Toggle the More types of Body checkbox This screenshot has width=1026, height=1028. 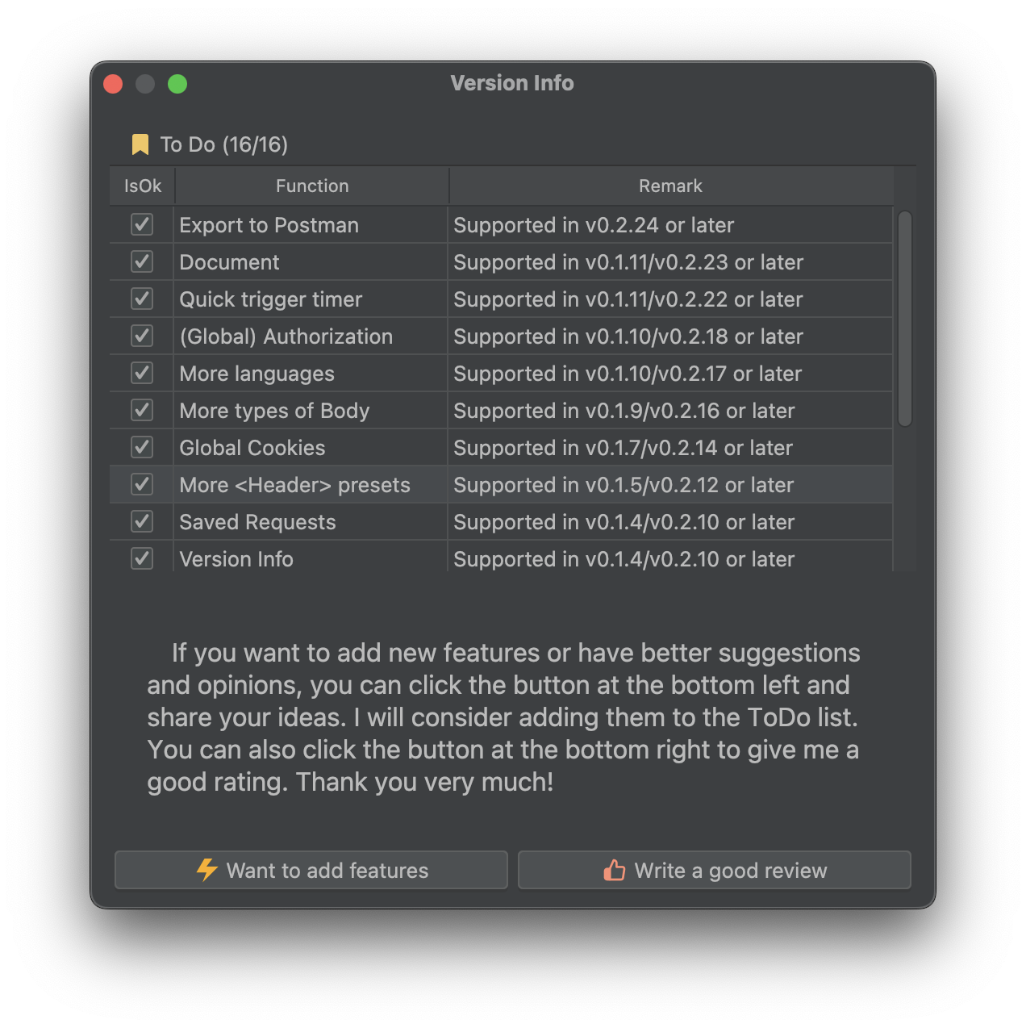[x=141, y=410]
